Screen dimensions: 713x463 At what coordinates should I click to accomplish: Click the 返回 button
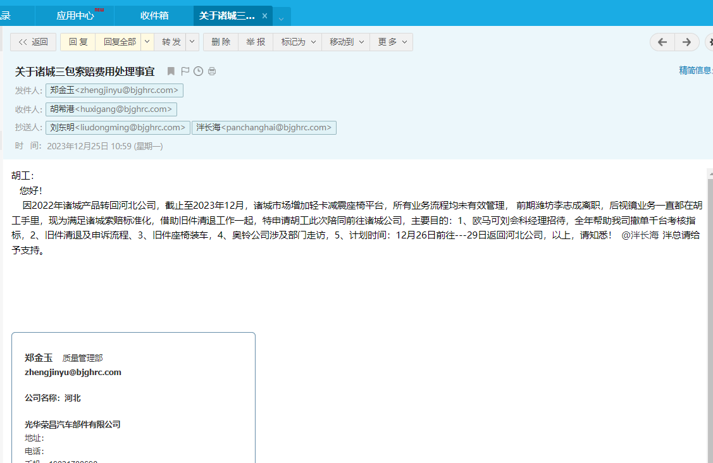click(x=33, y=42)
